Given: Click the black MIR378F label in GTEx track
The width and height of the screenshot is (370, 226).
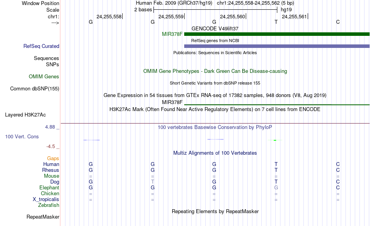Looking at the screenshot, I should point(172,102).
